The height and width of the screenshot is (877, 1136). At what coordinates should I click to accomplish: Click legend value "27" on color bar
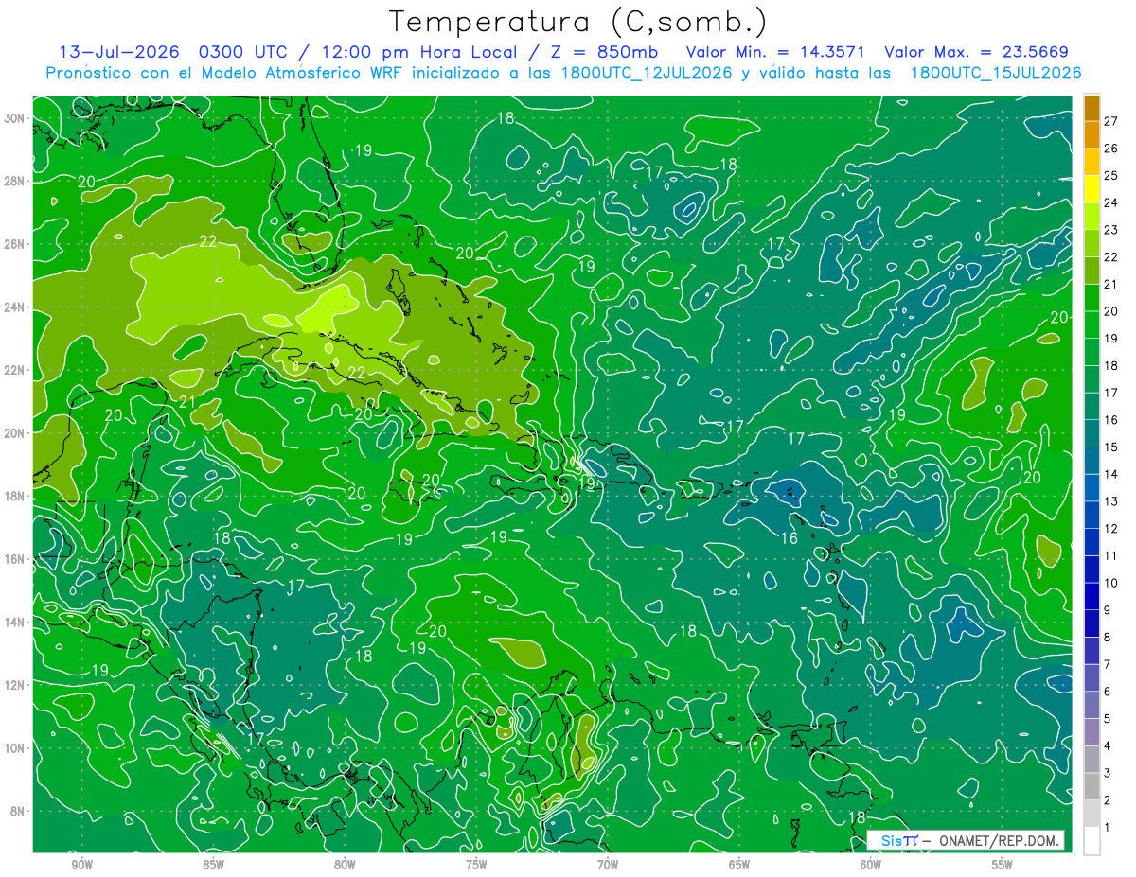[1111, 120]
